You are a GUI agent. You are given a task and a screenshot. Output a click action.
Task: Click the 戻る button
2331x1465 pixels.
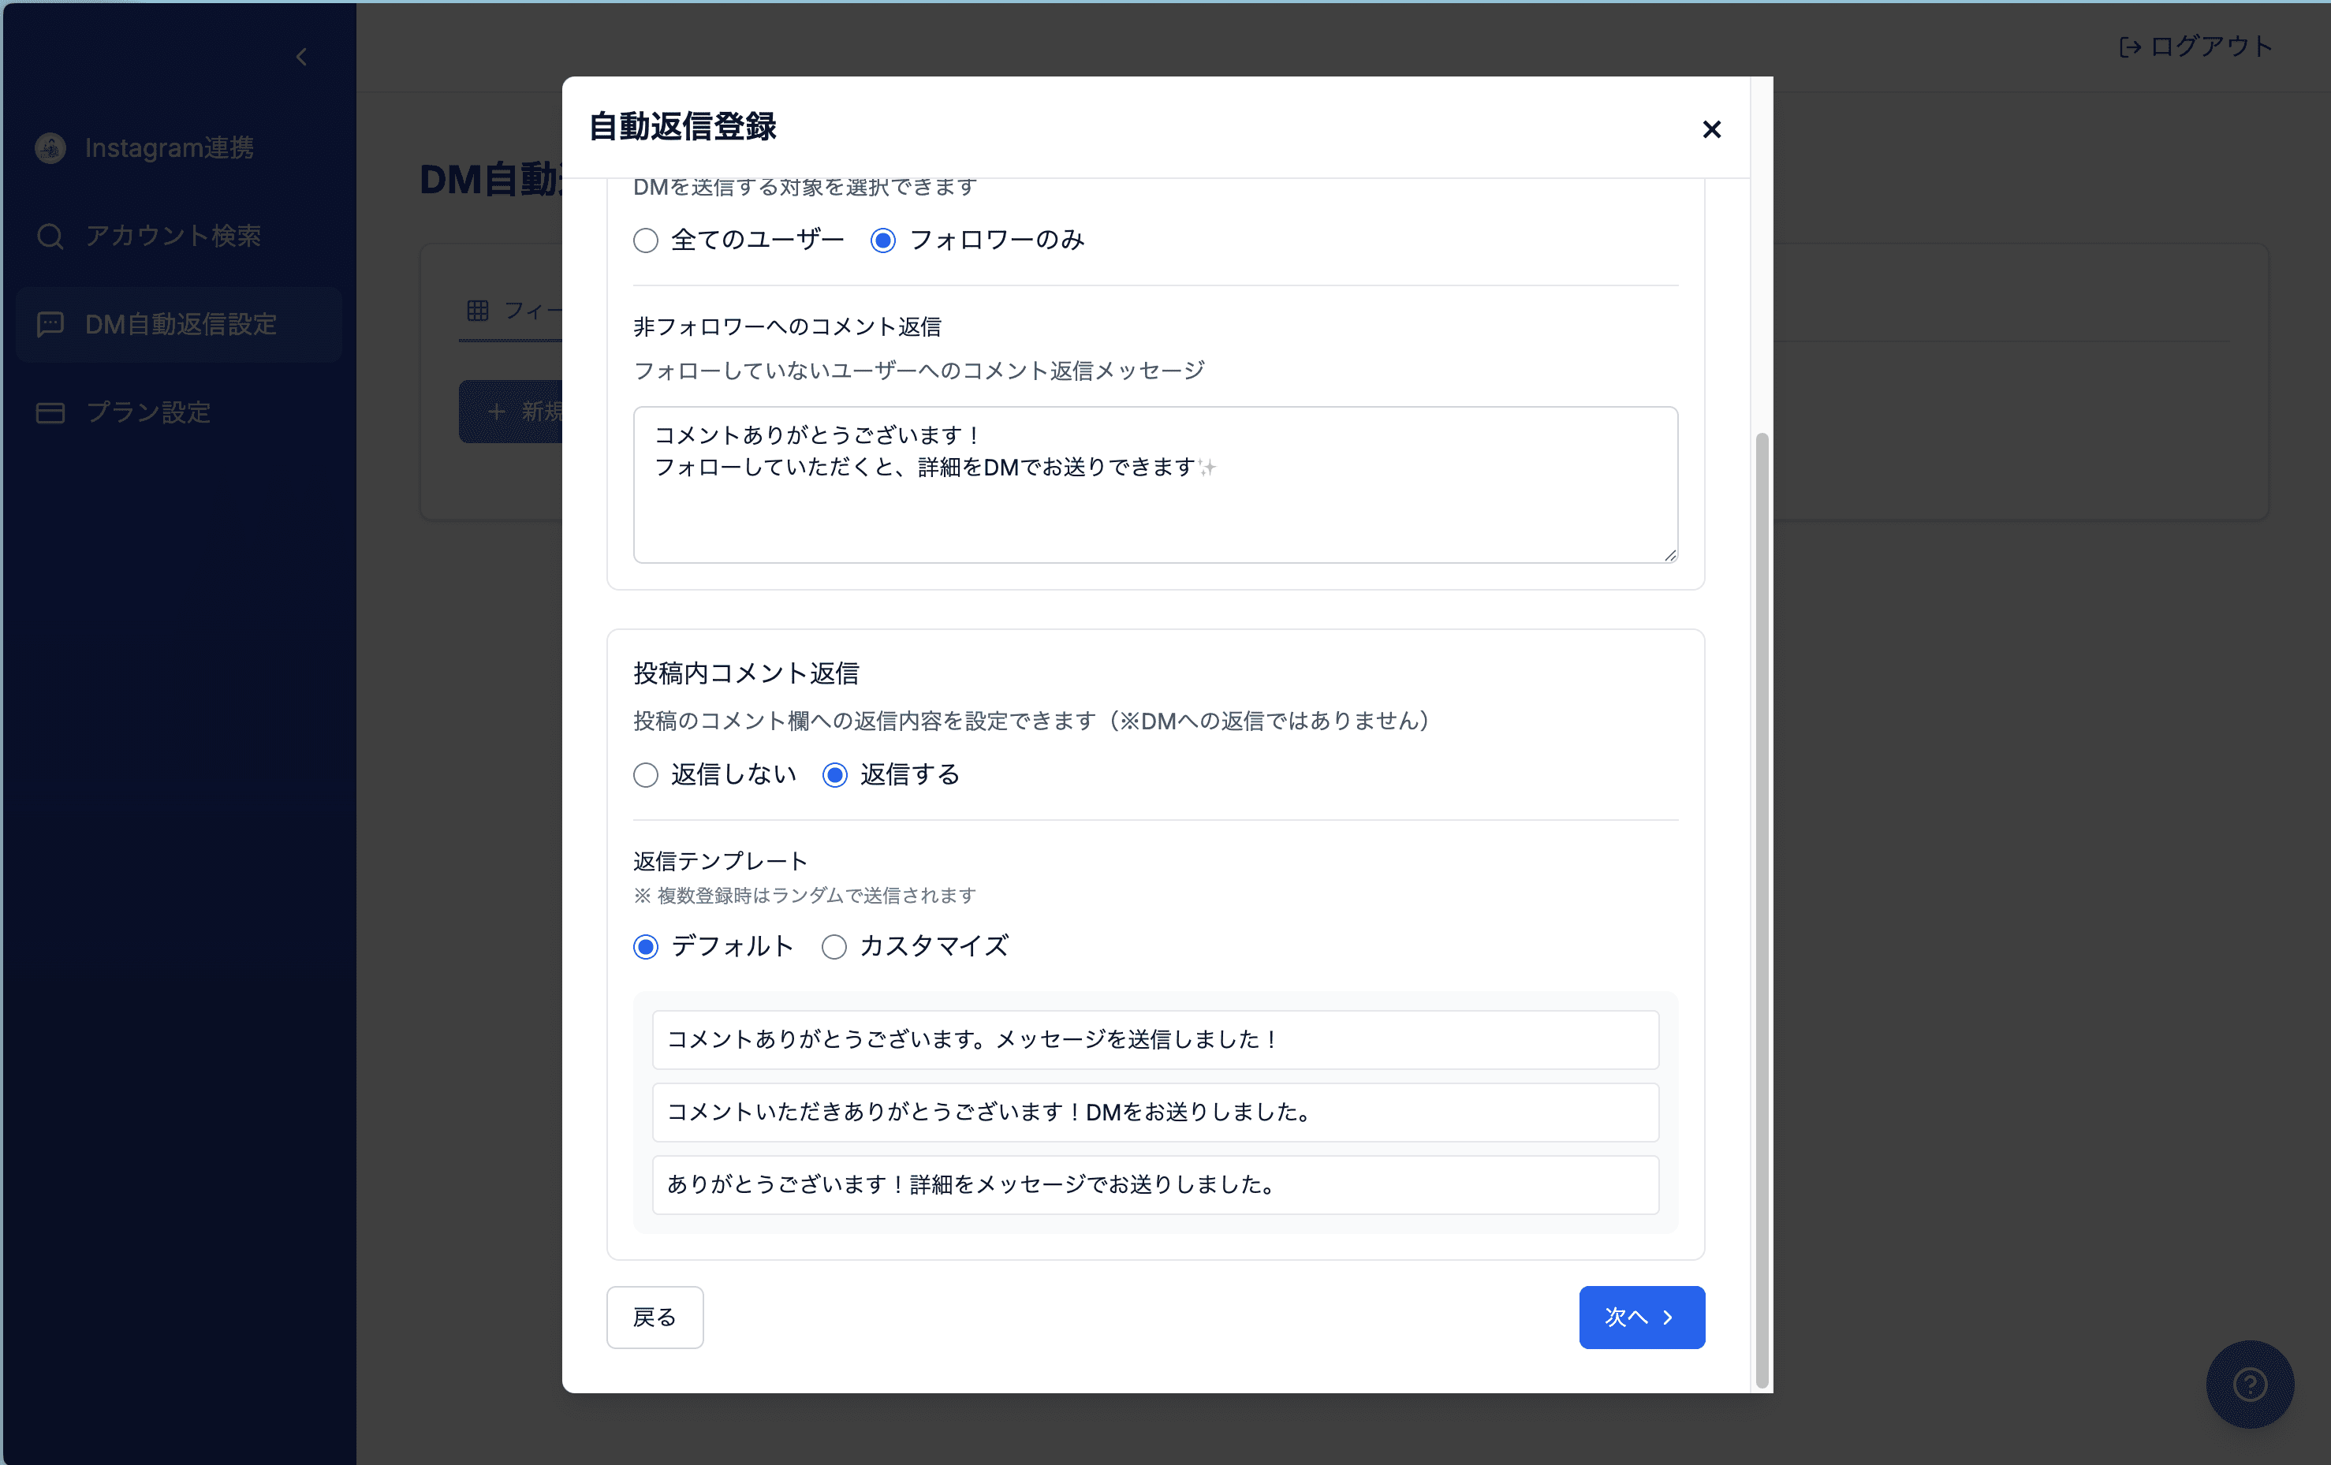tap(655, 1317)
